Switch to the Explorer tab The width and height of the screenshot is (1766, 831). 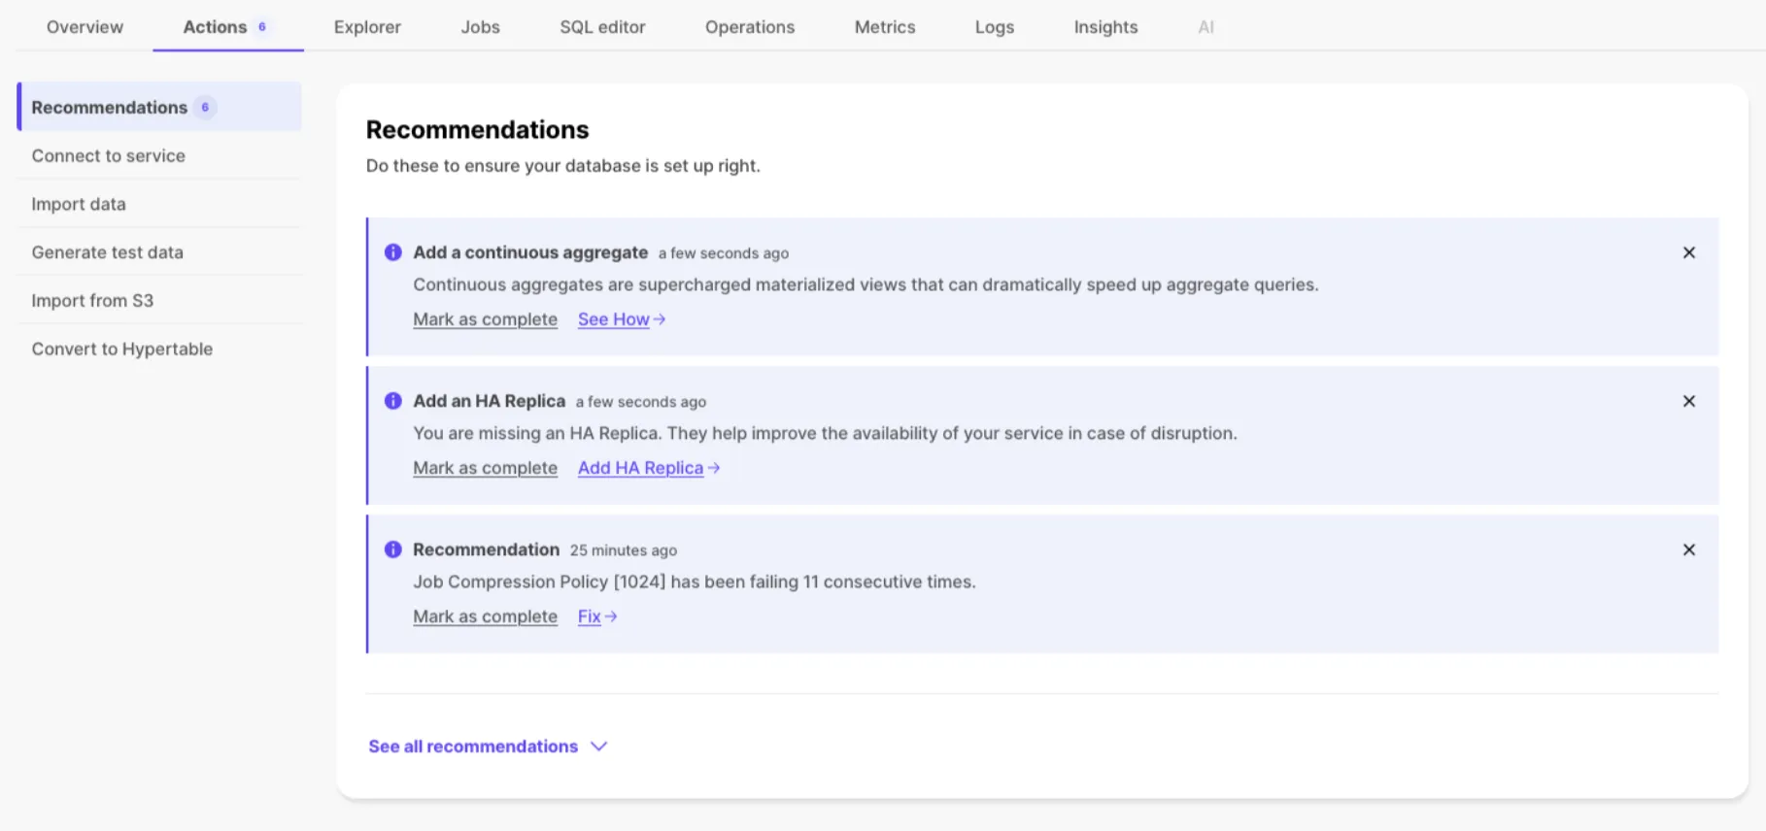[367, 27]
